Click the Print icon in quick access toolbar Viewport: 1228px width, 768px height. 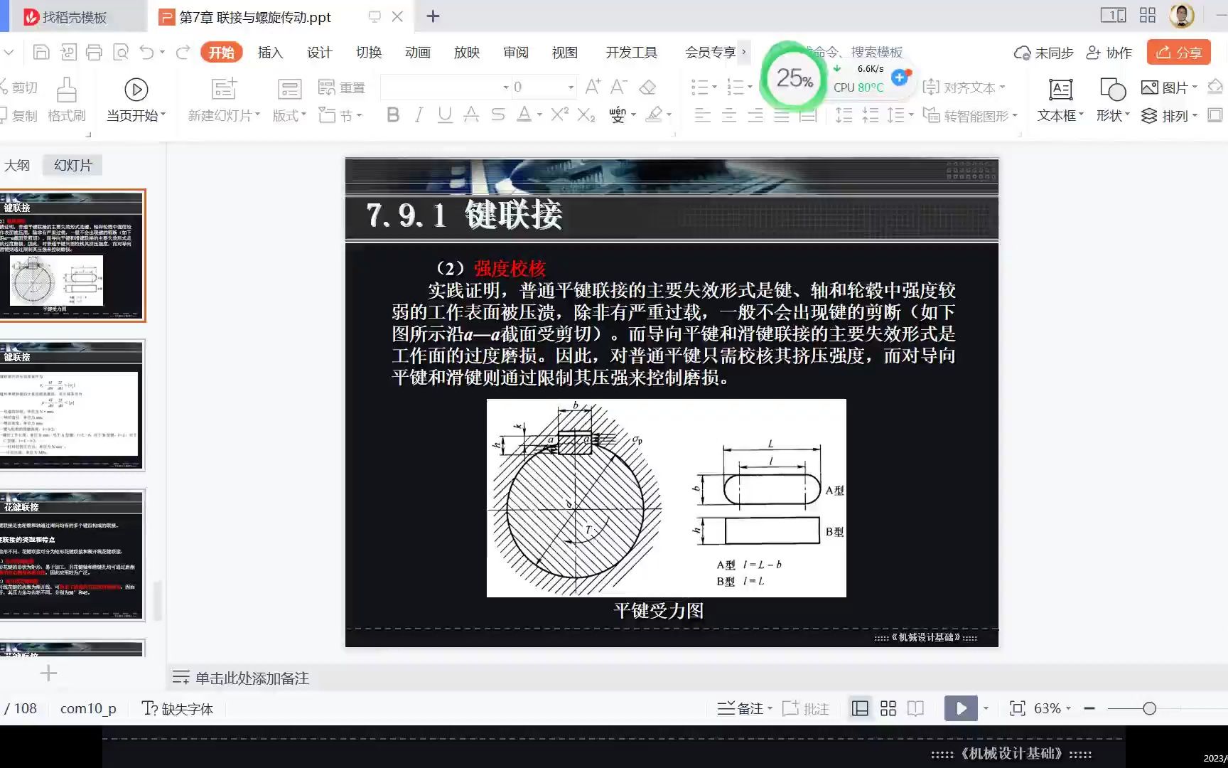tap(94, 52)
